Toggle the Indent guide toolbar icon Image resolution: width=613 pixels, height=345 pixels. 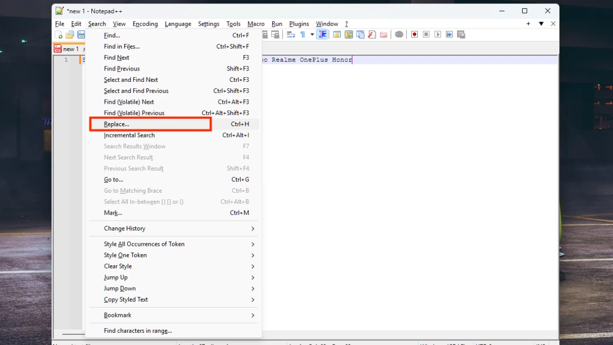[322, 35]
